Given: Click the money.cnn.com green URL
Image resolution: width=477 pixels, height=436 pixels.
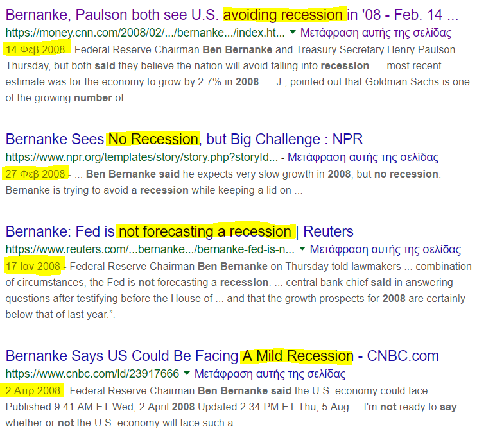Looking at the screenshot, I should pos(144,33).
